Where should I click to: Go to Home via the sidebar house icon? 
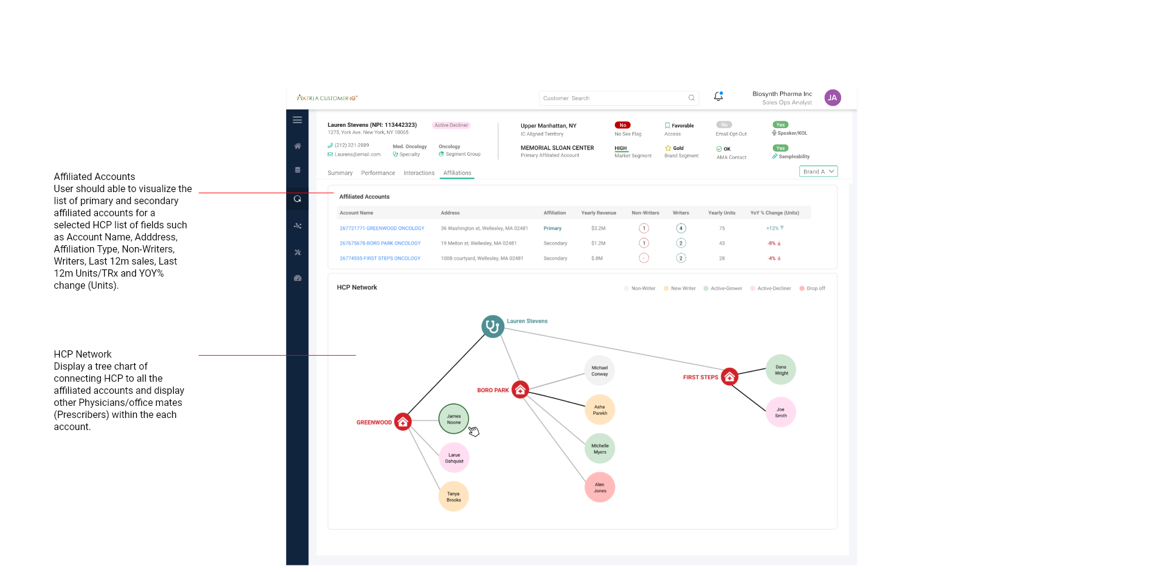[x=297, y=146]
